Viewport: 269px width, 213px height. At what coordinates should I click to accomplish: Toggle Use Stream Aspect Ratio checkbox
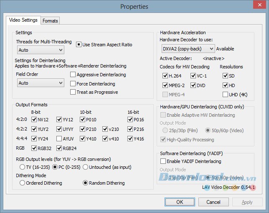(x=79, y=45)
